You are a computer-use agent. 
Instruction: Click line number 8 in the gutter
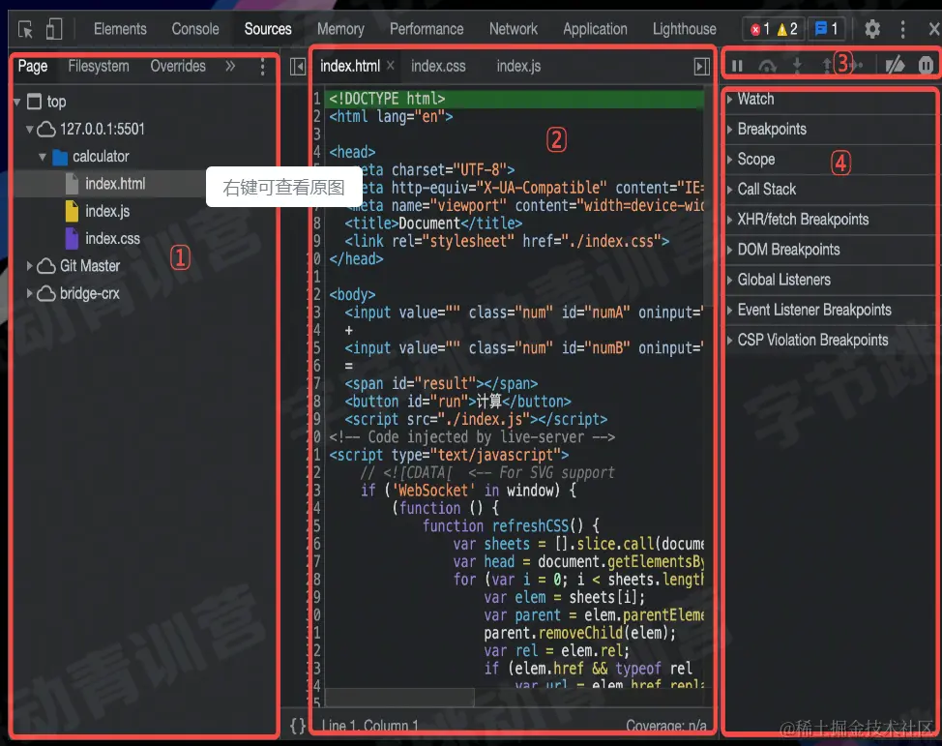(316, 224)
